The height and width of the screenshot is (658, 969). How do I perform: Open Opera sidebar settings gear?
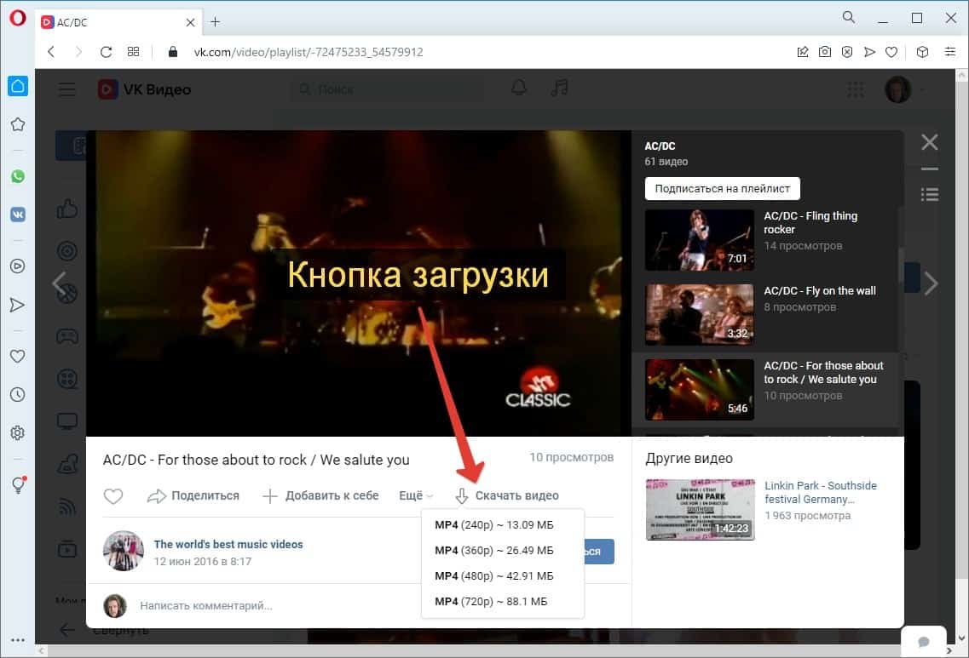click(17, 433)
